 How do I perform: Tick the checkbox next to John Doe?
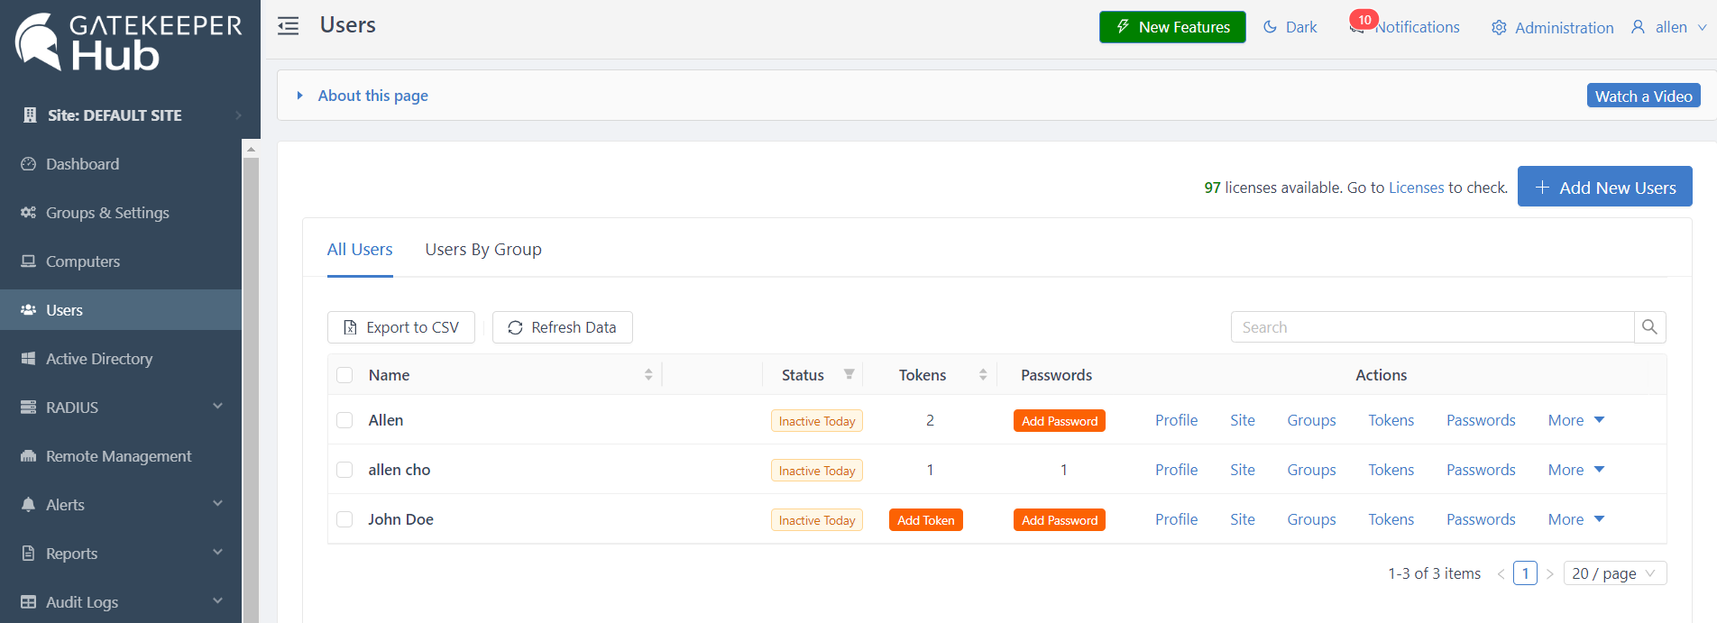[x=344, y=519]
